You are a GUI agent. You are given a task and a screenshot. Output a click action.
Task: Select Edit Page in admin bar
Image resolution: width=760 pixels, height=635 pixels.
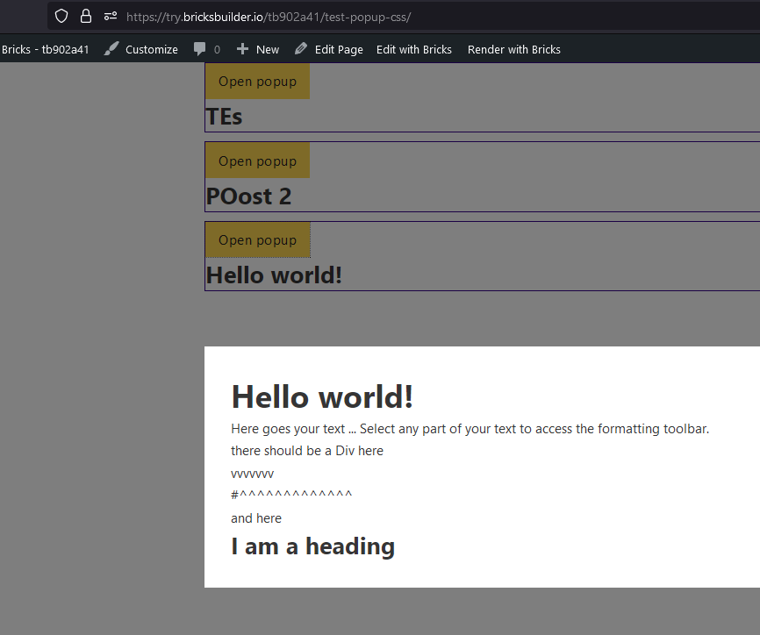[339, 49]
